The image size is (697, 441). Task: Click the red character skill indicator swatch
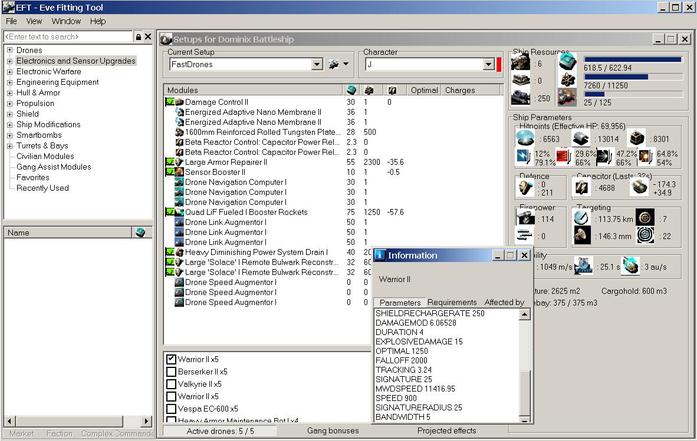point(499,64)
